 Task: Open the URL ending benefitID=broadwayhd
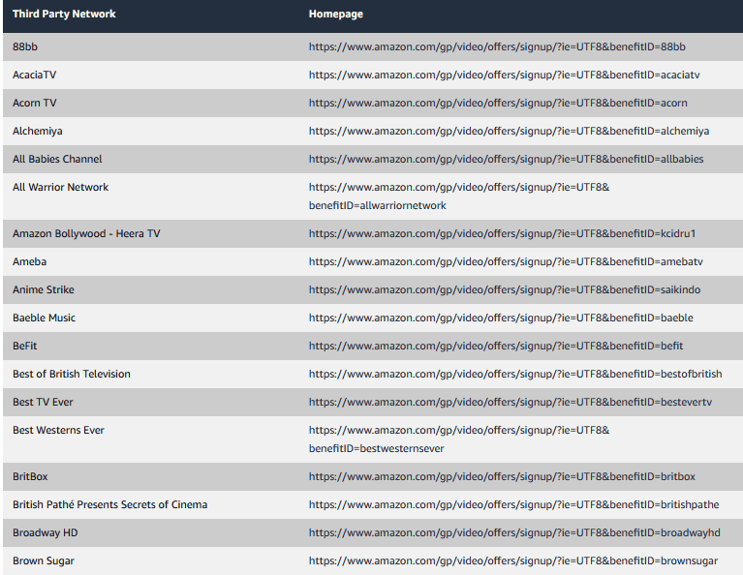click(514, 532)
